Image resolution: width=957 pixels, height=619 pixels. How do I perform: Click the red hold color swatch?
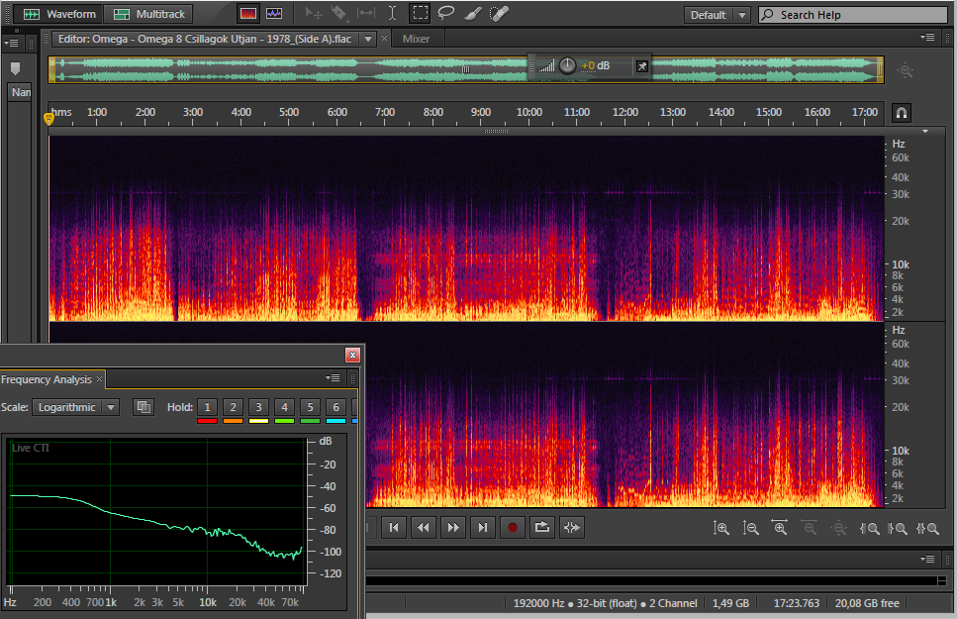pyautogui.click(x=208, y=421)
